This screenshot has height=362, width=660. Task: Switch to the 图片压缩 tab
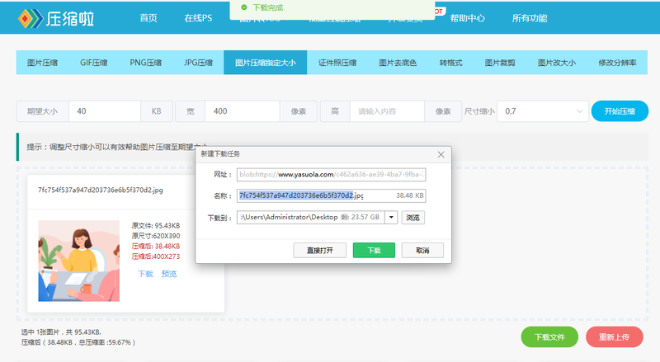point(42,63)
